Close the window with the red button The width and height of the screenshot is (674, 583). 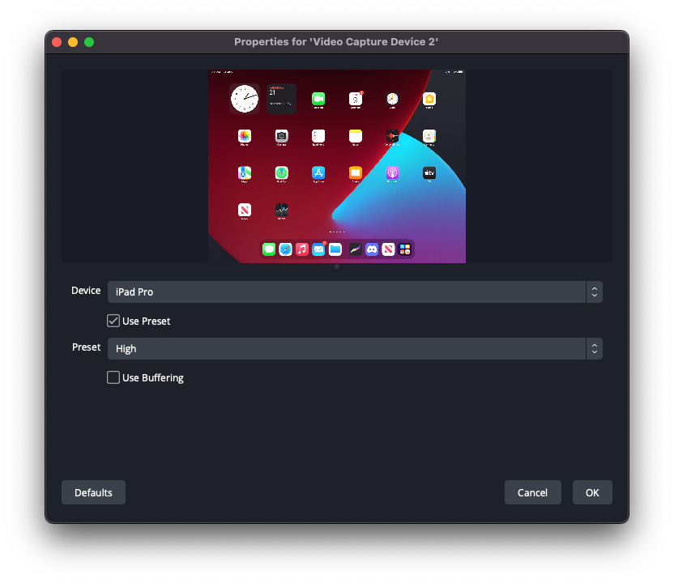tap(57, 42)
